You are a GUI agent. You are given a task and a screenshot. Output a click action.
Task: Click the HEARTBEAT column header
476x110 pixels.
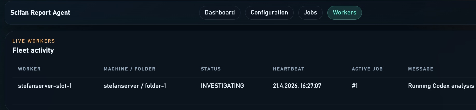click(288, 69)
